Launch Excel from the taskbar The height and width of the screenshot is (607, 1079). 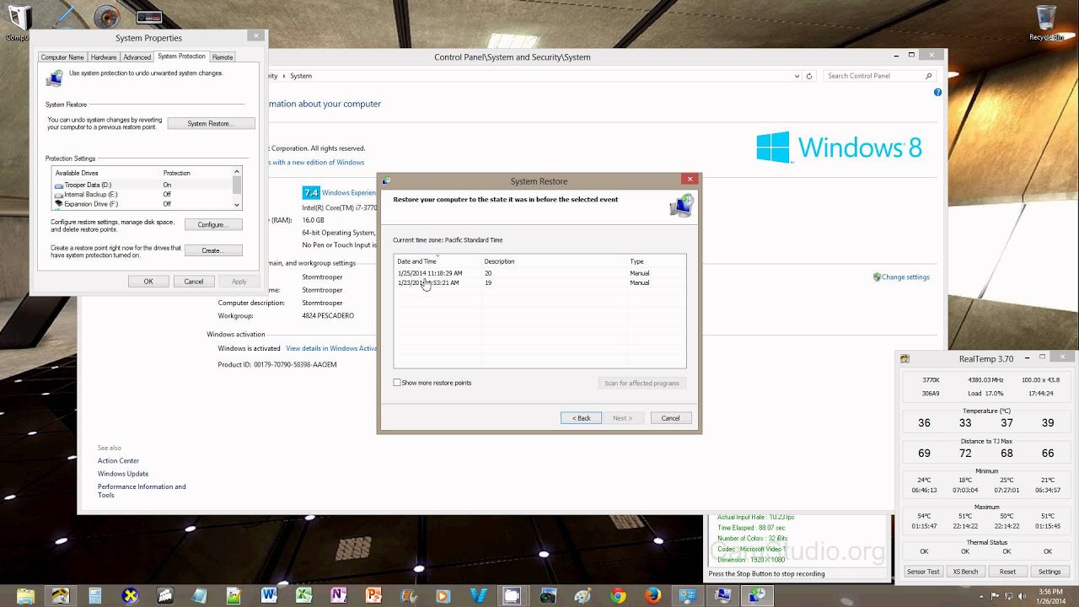(x=303, y=595)
